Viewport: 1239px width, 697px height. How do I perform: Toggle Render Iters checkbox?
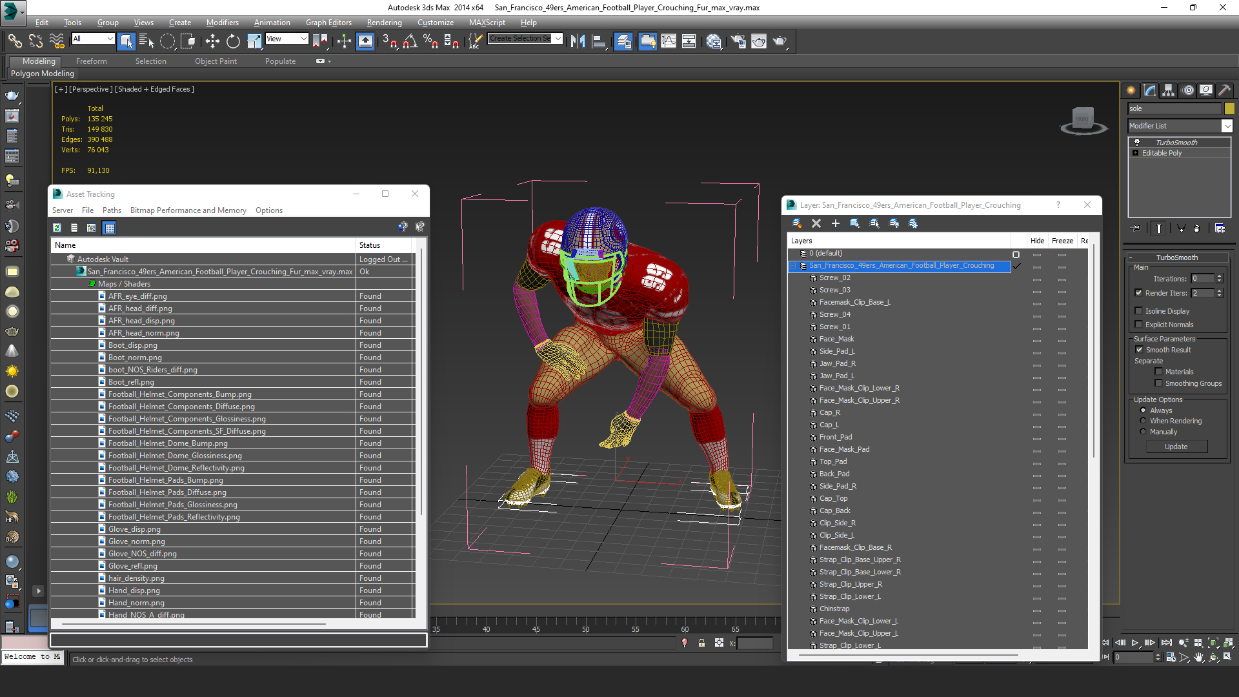(x=1139, y=293)
